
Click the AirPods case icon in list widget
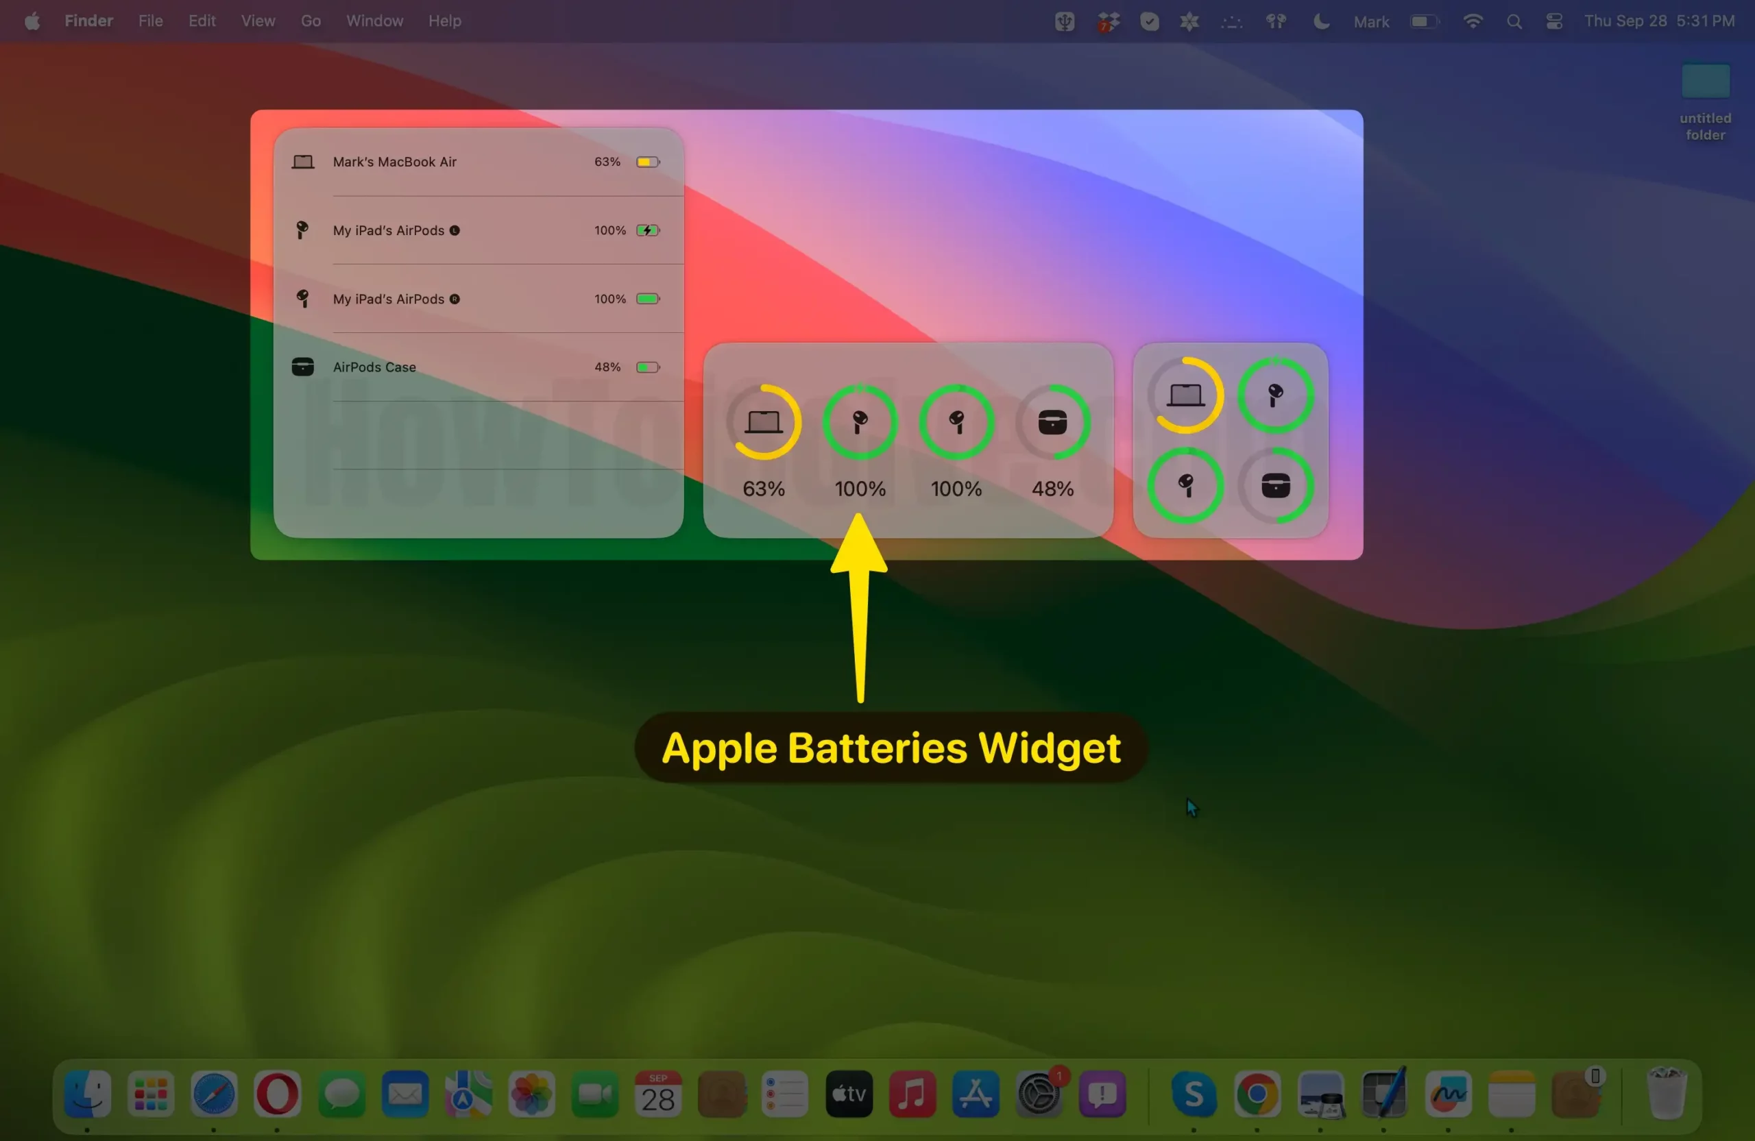coord(302,367)
